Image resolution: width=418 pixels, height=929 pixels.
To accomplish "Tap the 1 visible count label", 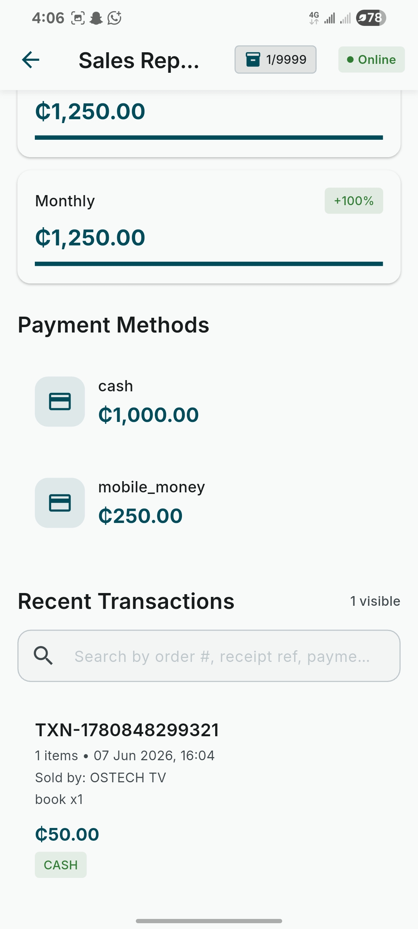I will pos(375,601).
